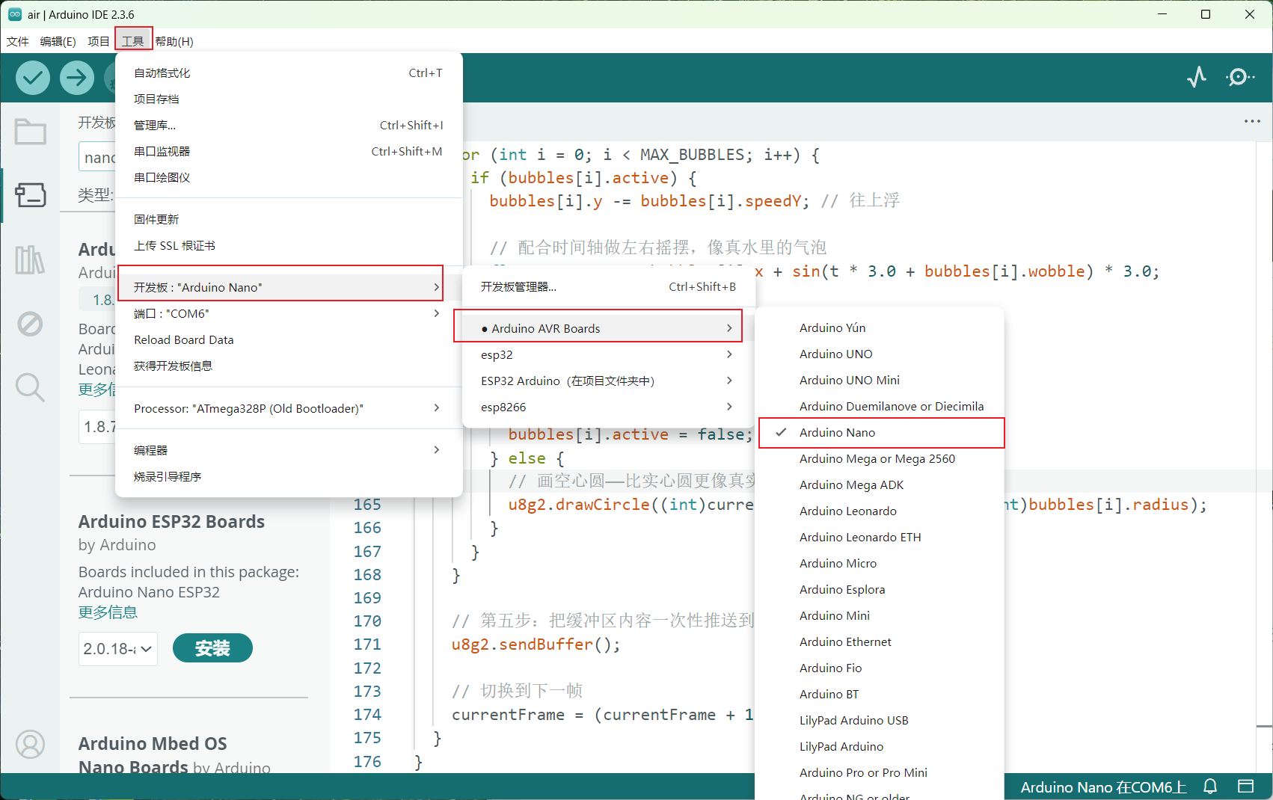Screen dimensions: 1273x800
Task: Select Arduino Fio board
Action: coord(880,668)
